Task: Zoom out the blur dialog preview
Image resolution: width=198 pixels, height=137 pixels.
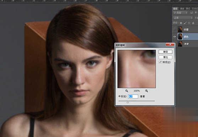Action: coord(127,91)
